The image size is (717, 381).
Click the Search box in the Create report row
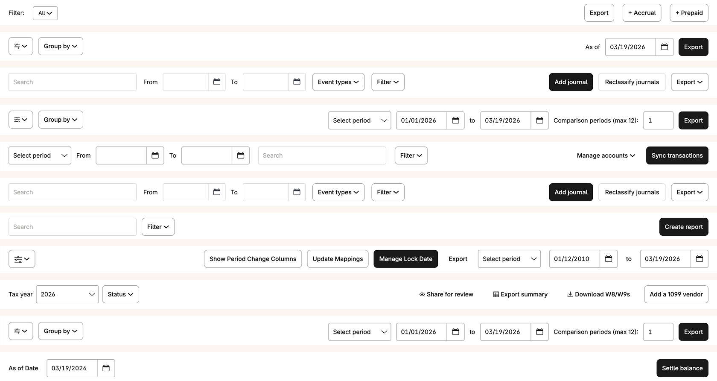click(73, 227)
